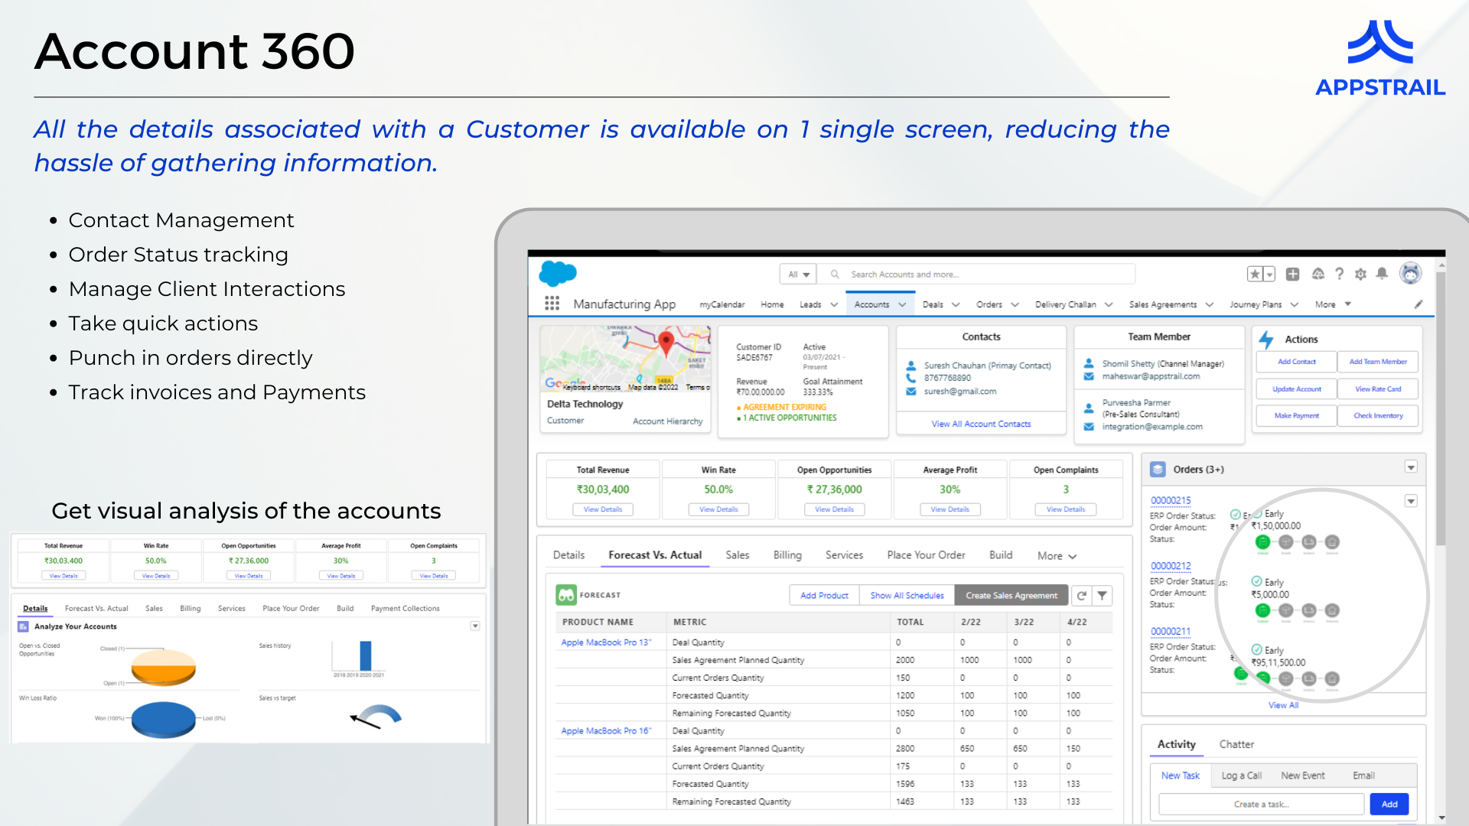The image size is (1469, 826).
Task: Open the Setup gear icon
Action: pyautogui.click(x=1361, y=274)
